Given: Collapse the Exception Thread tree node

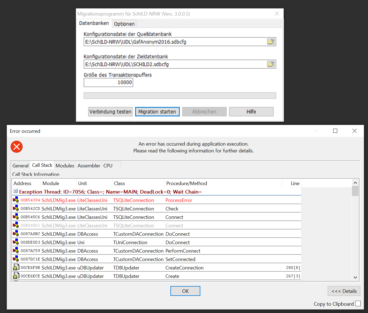Looking at the screenshot, I should (x=16, y=191).
